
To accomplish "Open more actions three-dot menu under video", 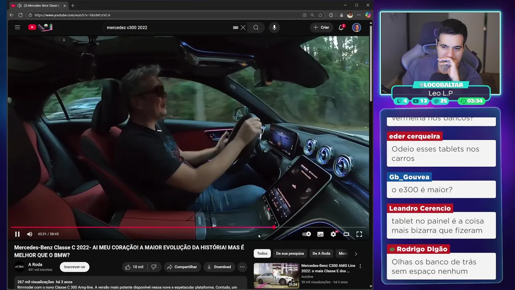I will (x=242, y=267).
